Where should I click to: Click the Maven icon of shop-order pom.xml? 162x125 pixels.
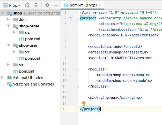pyautogui.click(x=21, y=39)
